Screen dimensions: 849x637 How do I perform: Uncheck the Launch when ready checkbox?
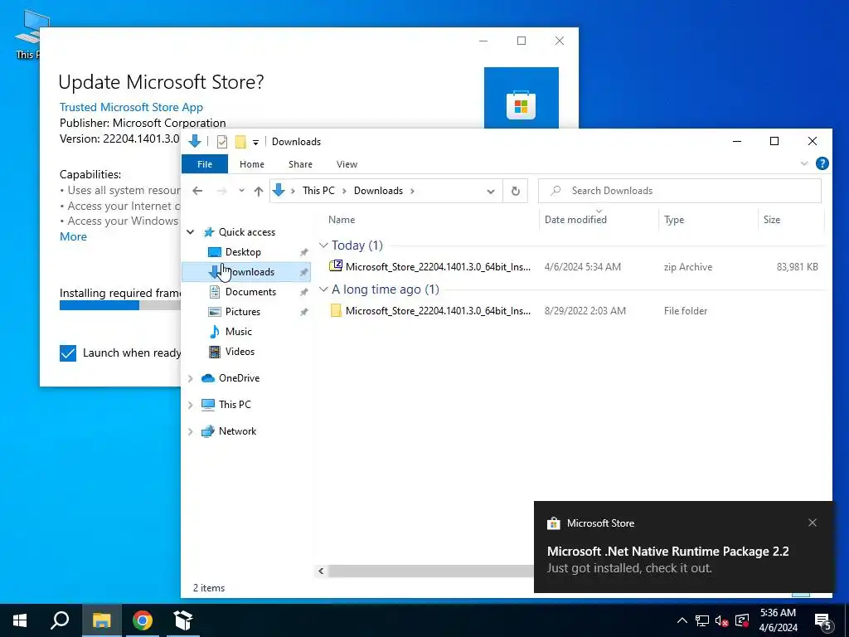coord(68,353)
